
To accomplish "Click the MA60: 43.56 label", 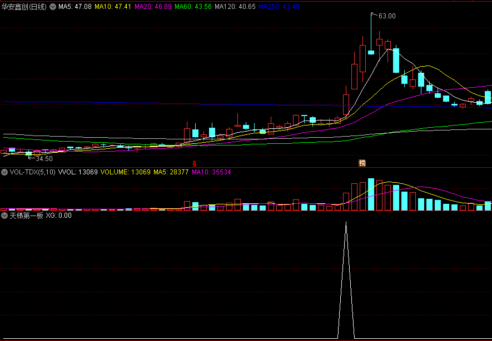I will coord(193,7).
